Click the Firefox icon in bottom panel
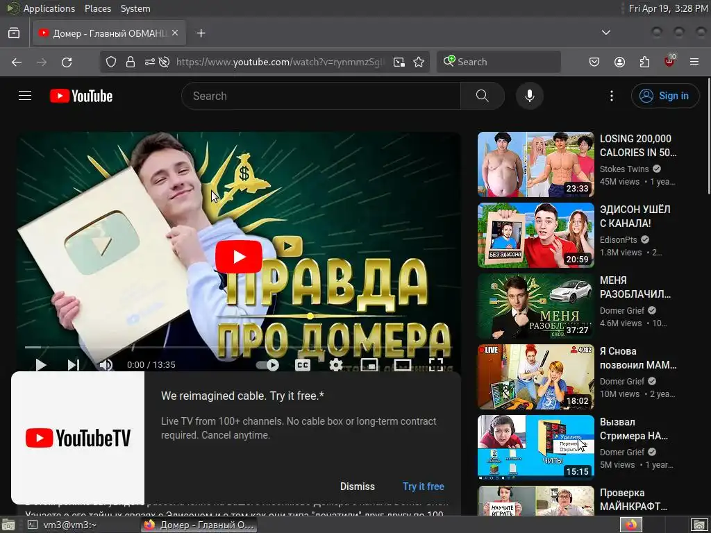711x533 pixels. point(630,525)
